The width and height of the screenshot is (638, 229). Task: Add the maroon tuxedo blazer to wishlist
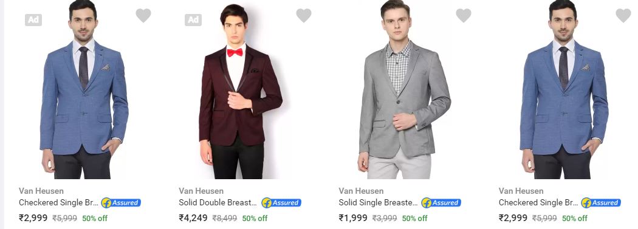pos(304,15)
